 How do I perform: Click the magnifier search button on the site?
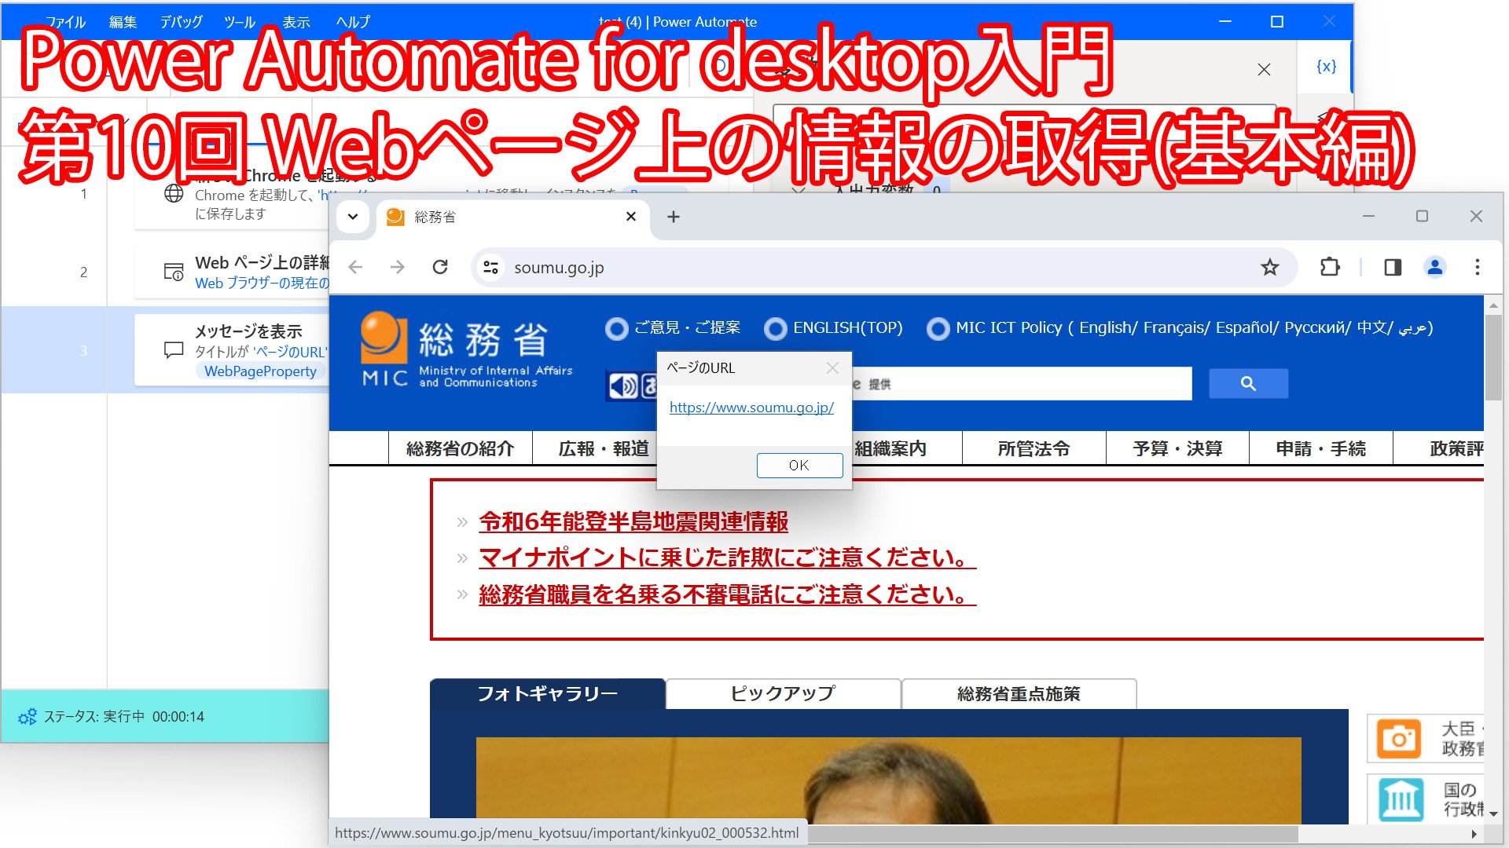pyautogui.click(x=1248, y=384)
